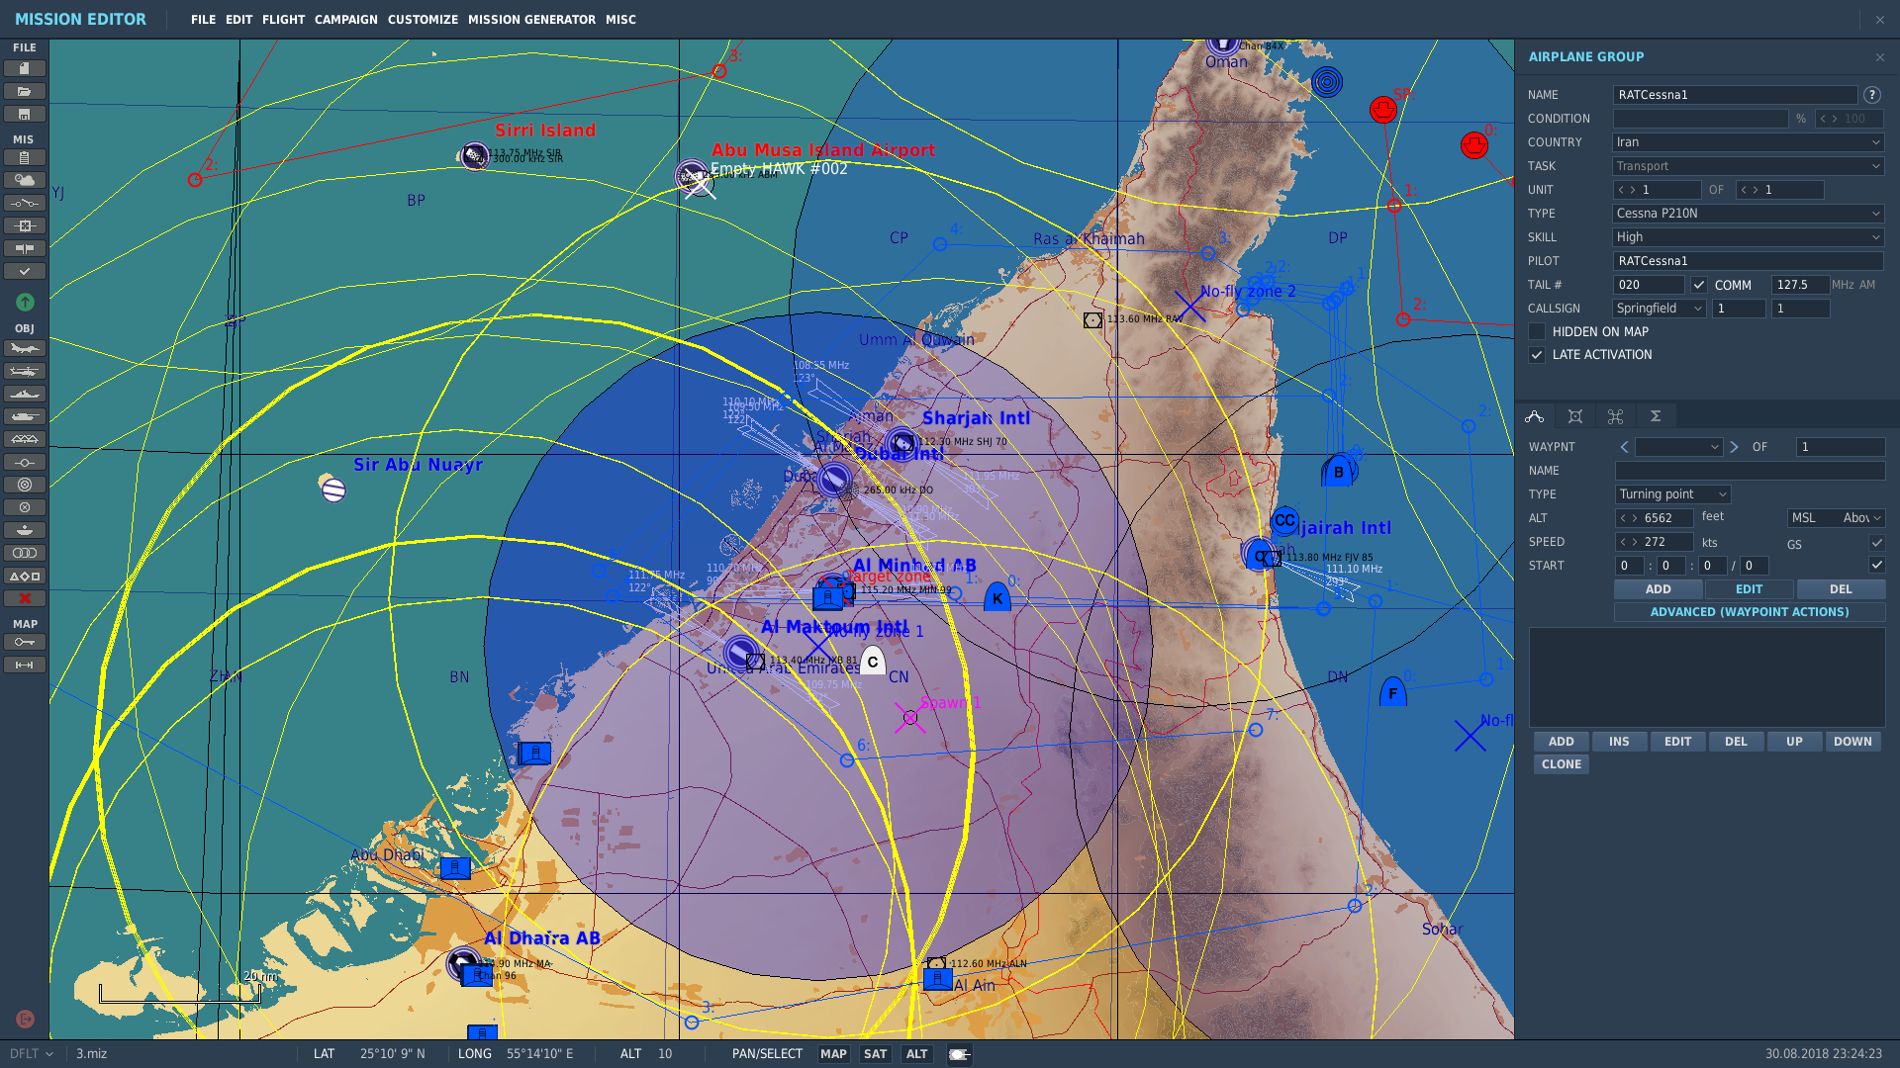The width and height of the screenshot is (1900, 1068).
Task: Click the exit icon at bottom of sidebar
Action: [x=25, y=1019]
